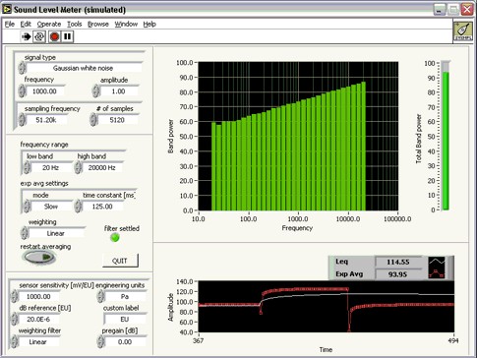This screenshot has width=477, height=358.
Task: Click the Run Continuously toolbar icon
Action: click(39, 36)
